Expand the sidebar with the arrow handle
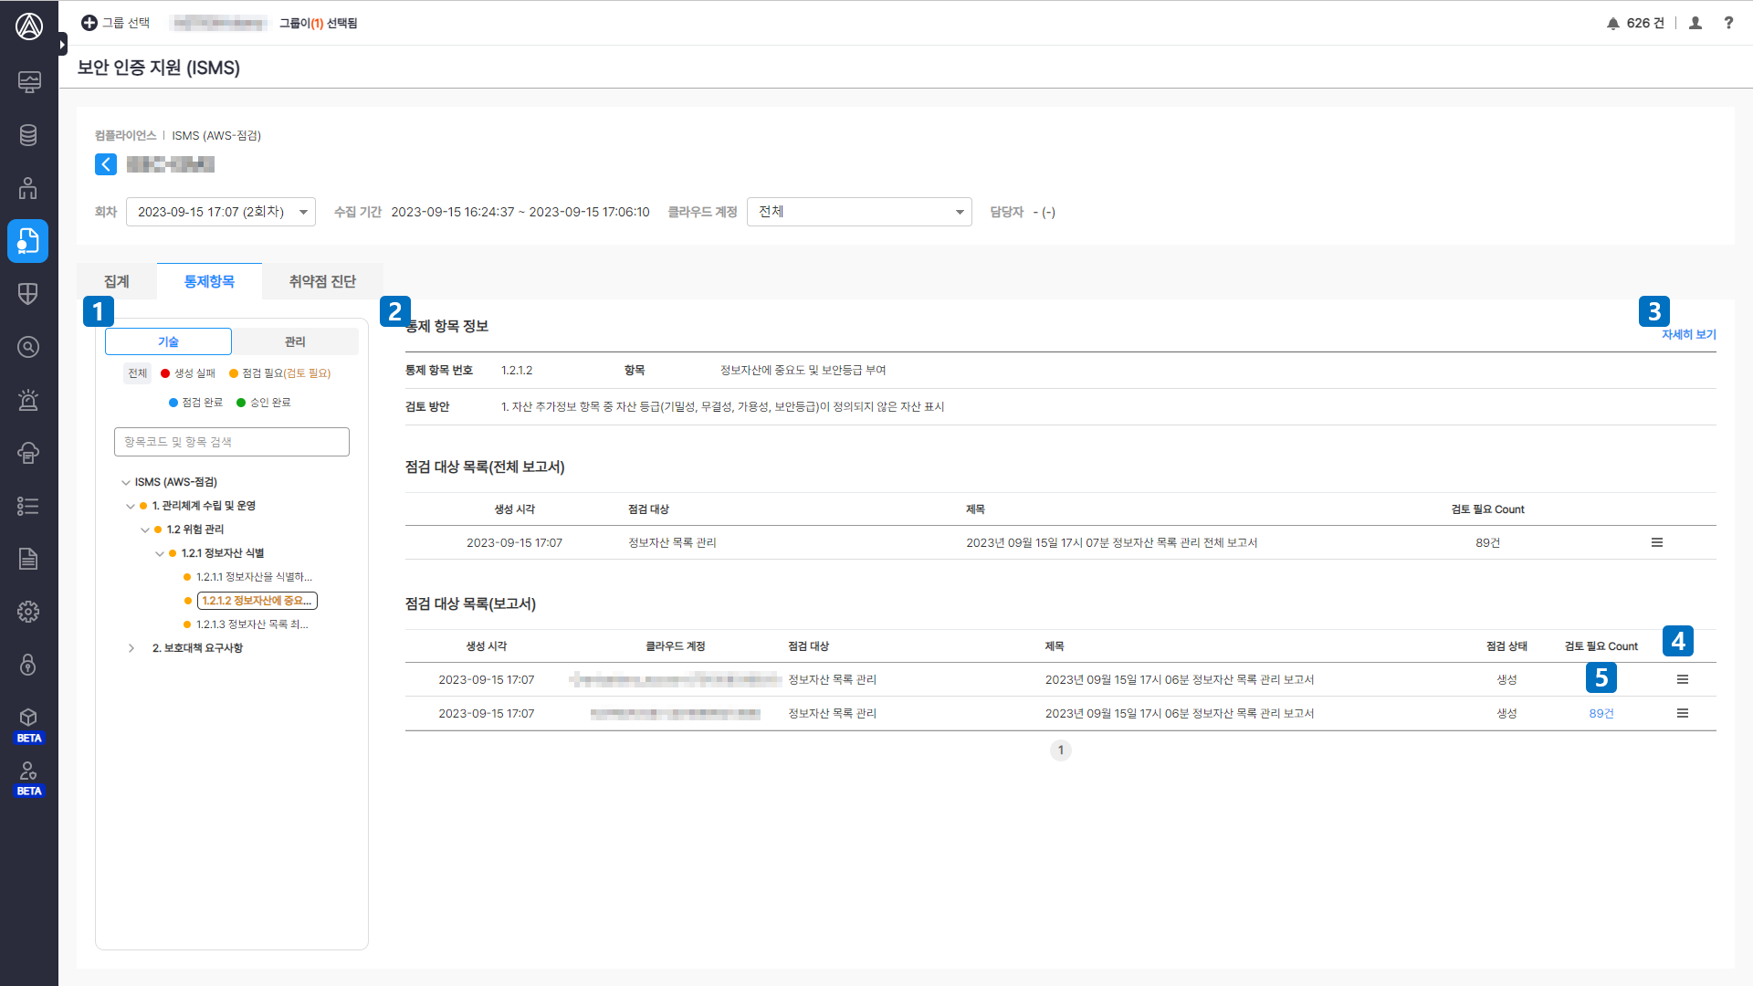 pyautogui.click(x=62, y=44)
